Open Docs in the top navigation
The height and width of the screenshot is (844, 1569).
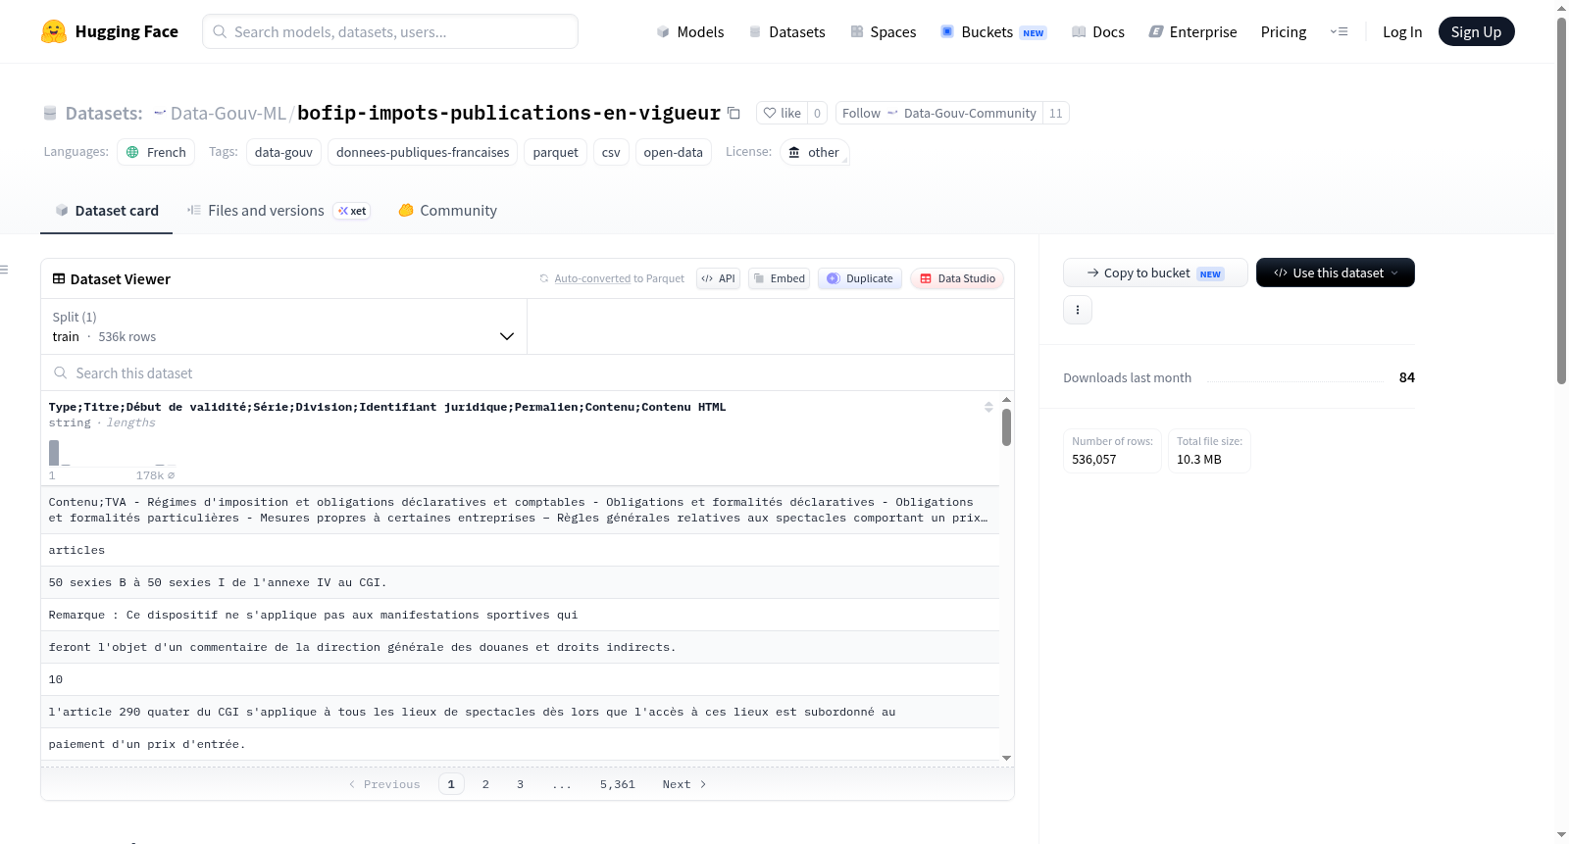pos(1098,31)
